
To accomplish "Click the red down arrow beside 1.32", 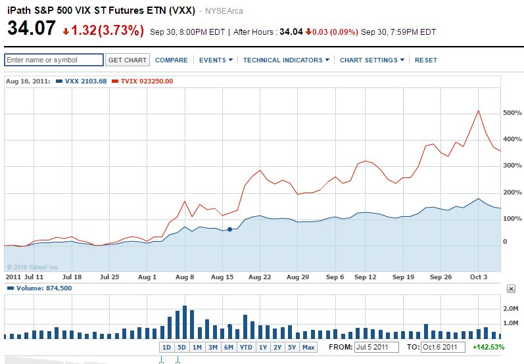I will (x=66, y=32).
